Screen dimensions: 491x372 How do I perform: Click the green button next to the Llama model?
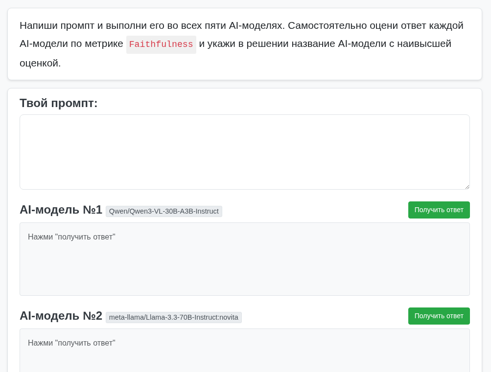[x=439, y=316]
